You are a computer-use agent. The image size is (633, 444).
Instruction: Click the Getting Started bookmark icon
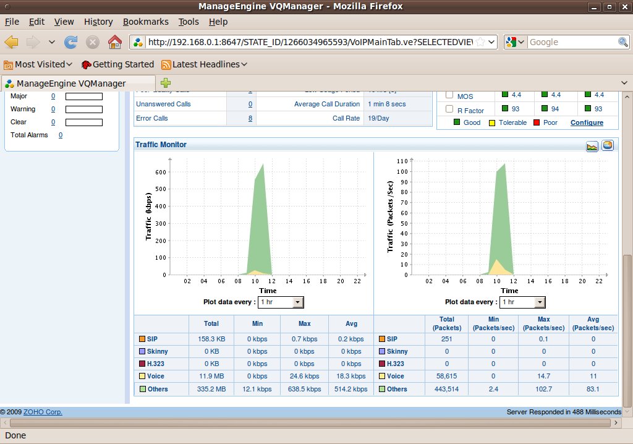coord(86,65)
